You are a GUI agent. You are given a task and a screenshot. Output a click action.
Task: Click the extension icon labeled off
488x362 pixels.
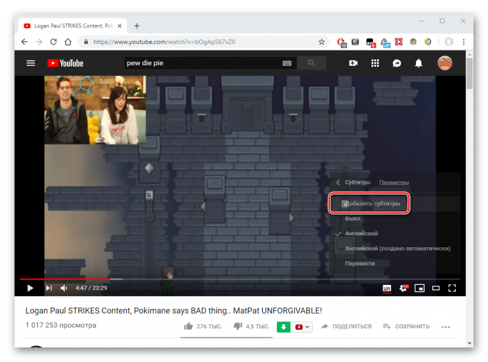[x=385, y=42]
